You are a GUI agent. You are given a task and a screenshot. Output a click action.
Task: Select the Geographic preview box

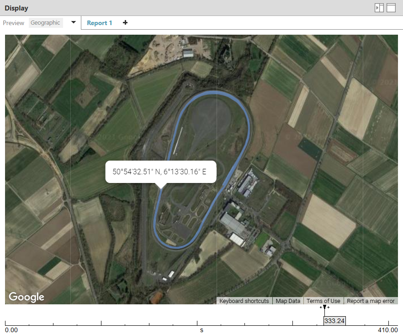point(45,23)
